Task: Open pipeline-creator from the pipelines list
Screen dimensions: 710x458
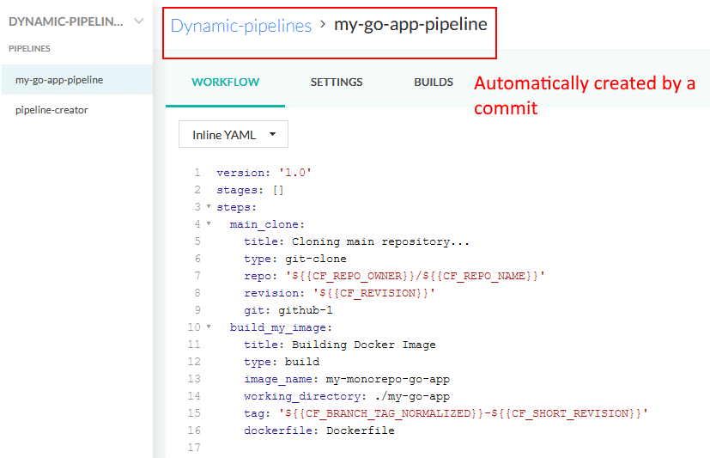Action: click(x=52, y=110)
